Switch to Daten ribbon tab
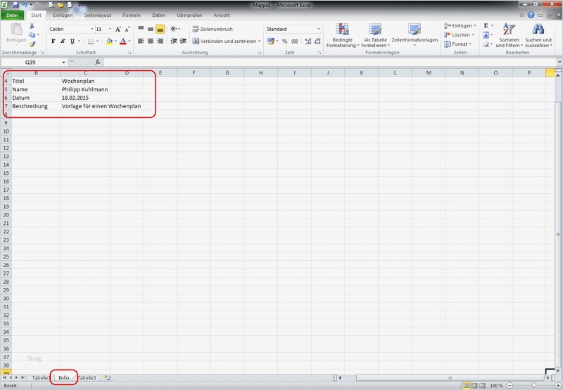Viewport: 563px width, 390px height. pyautogui.click(x=159, y=15)
